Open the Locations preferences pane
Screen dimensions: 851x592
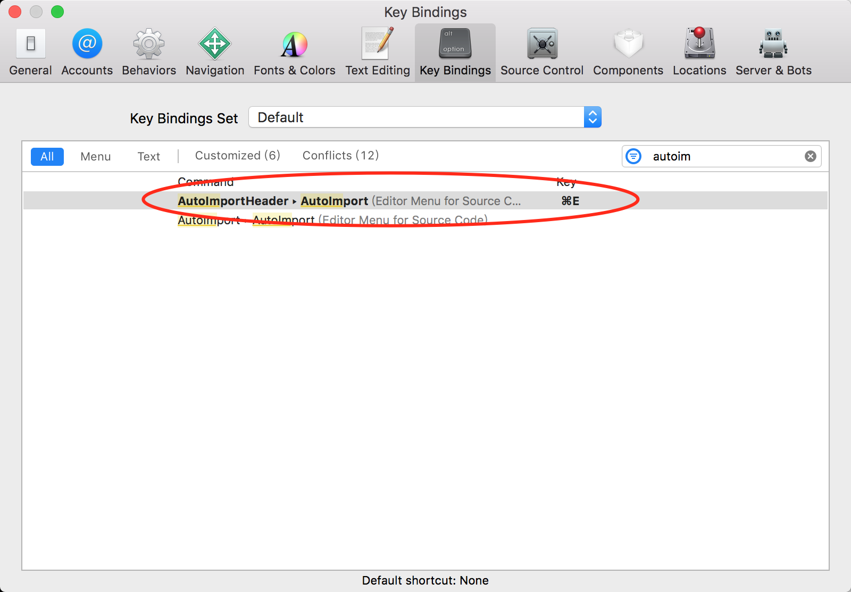pyautogui.click(x=699, y=52)
